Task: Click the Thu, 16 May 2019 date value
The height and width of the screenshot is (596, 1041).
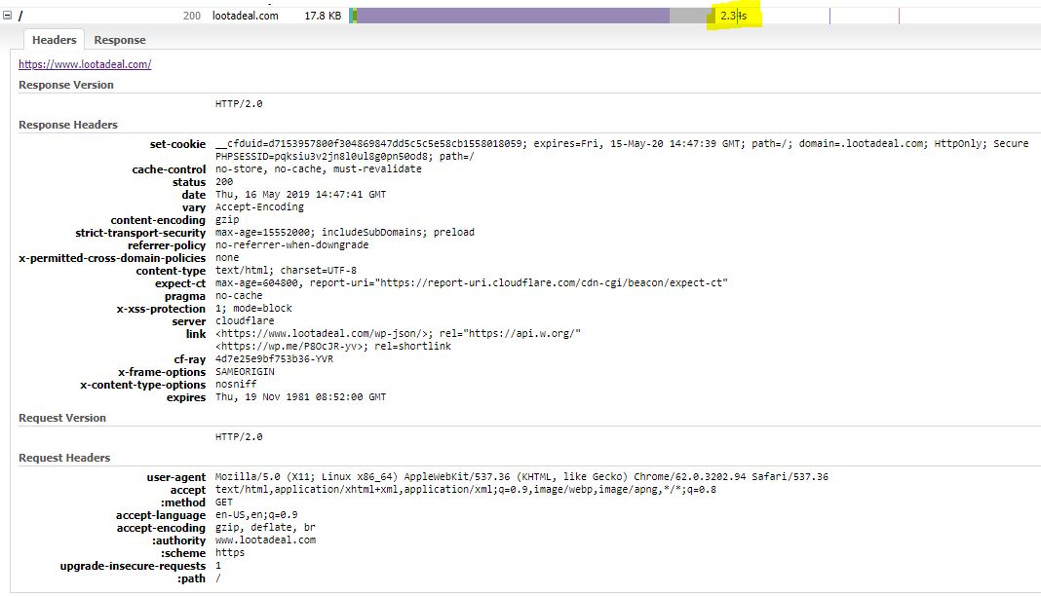Action: tap(300, 194)
